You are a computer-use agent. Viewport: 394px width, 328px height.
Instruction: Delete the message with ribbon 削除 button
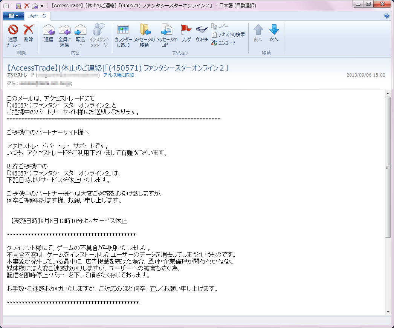click(29, 33)
